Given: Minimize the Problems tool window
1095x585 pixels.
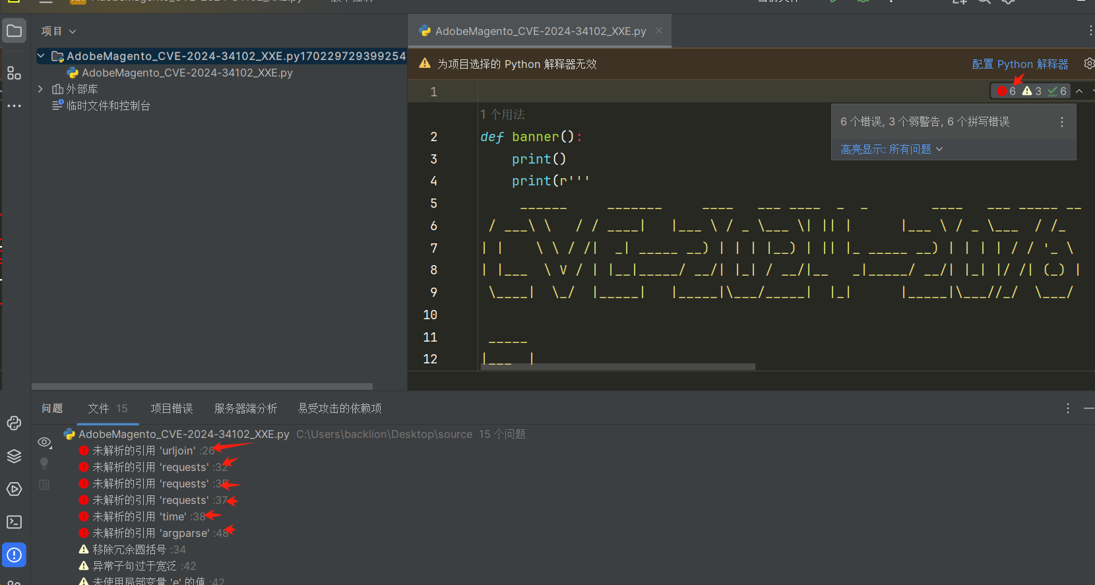Looking at the screenshot, I should [1088, 408].
